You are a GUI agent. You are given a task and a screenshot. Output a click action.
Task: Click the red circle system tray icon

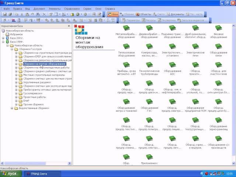pyautogui.click(x=206, y=174)
